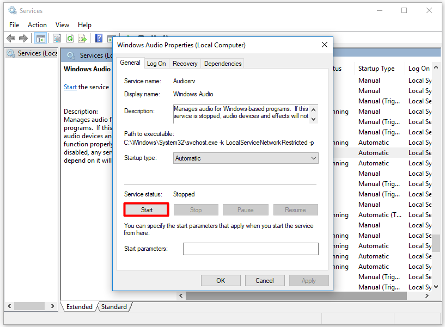Screen dimensions: 445x327
Task: Click the Refresh toolbar icon
Action: 70,38
